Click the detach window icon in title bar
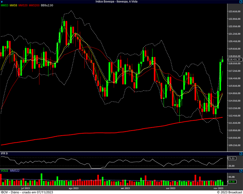The width and height of the screenshot is (243, 194). pos(241,2)
